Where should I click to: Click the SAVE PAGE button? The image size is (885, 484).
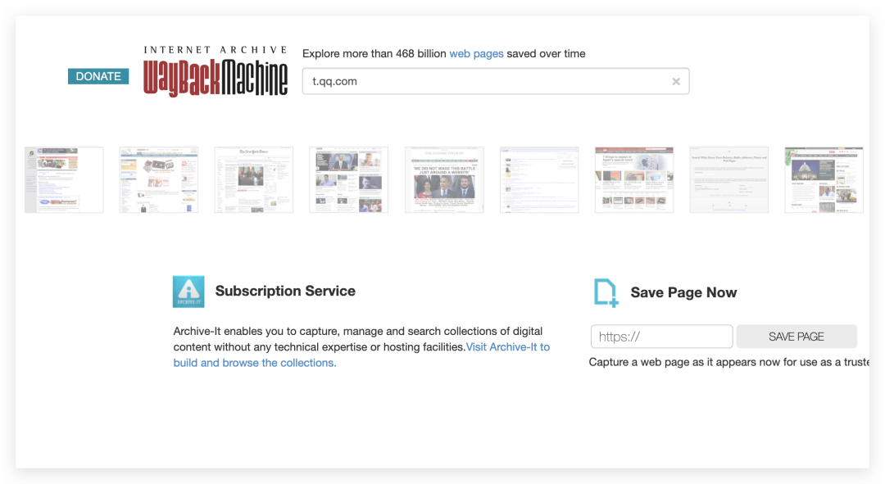pos(796,337)
